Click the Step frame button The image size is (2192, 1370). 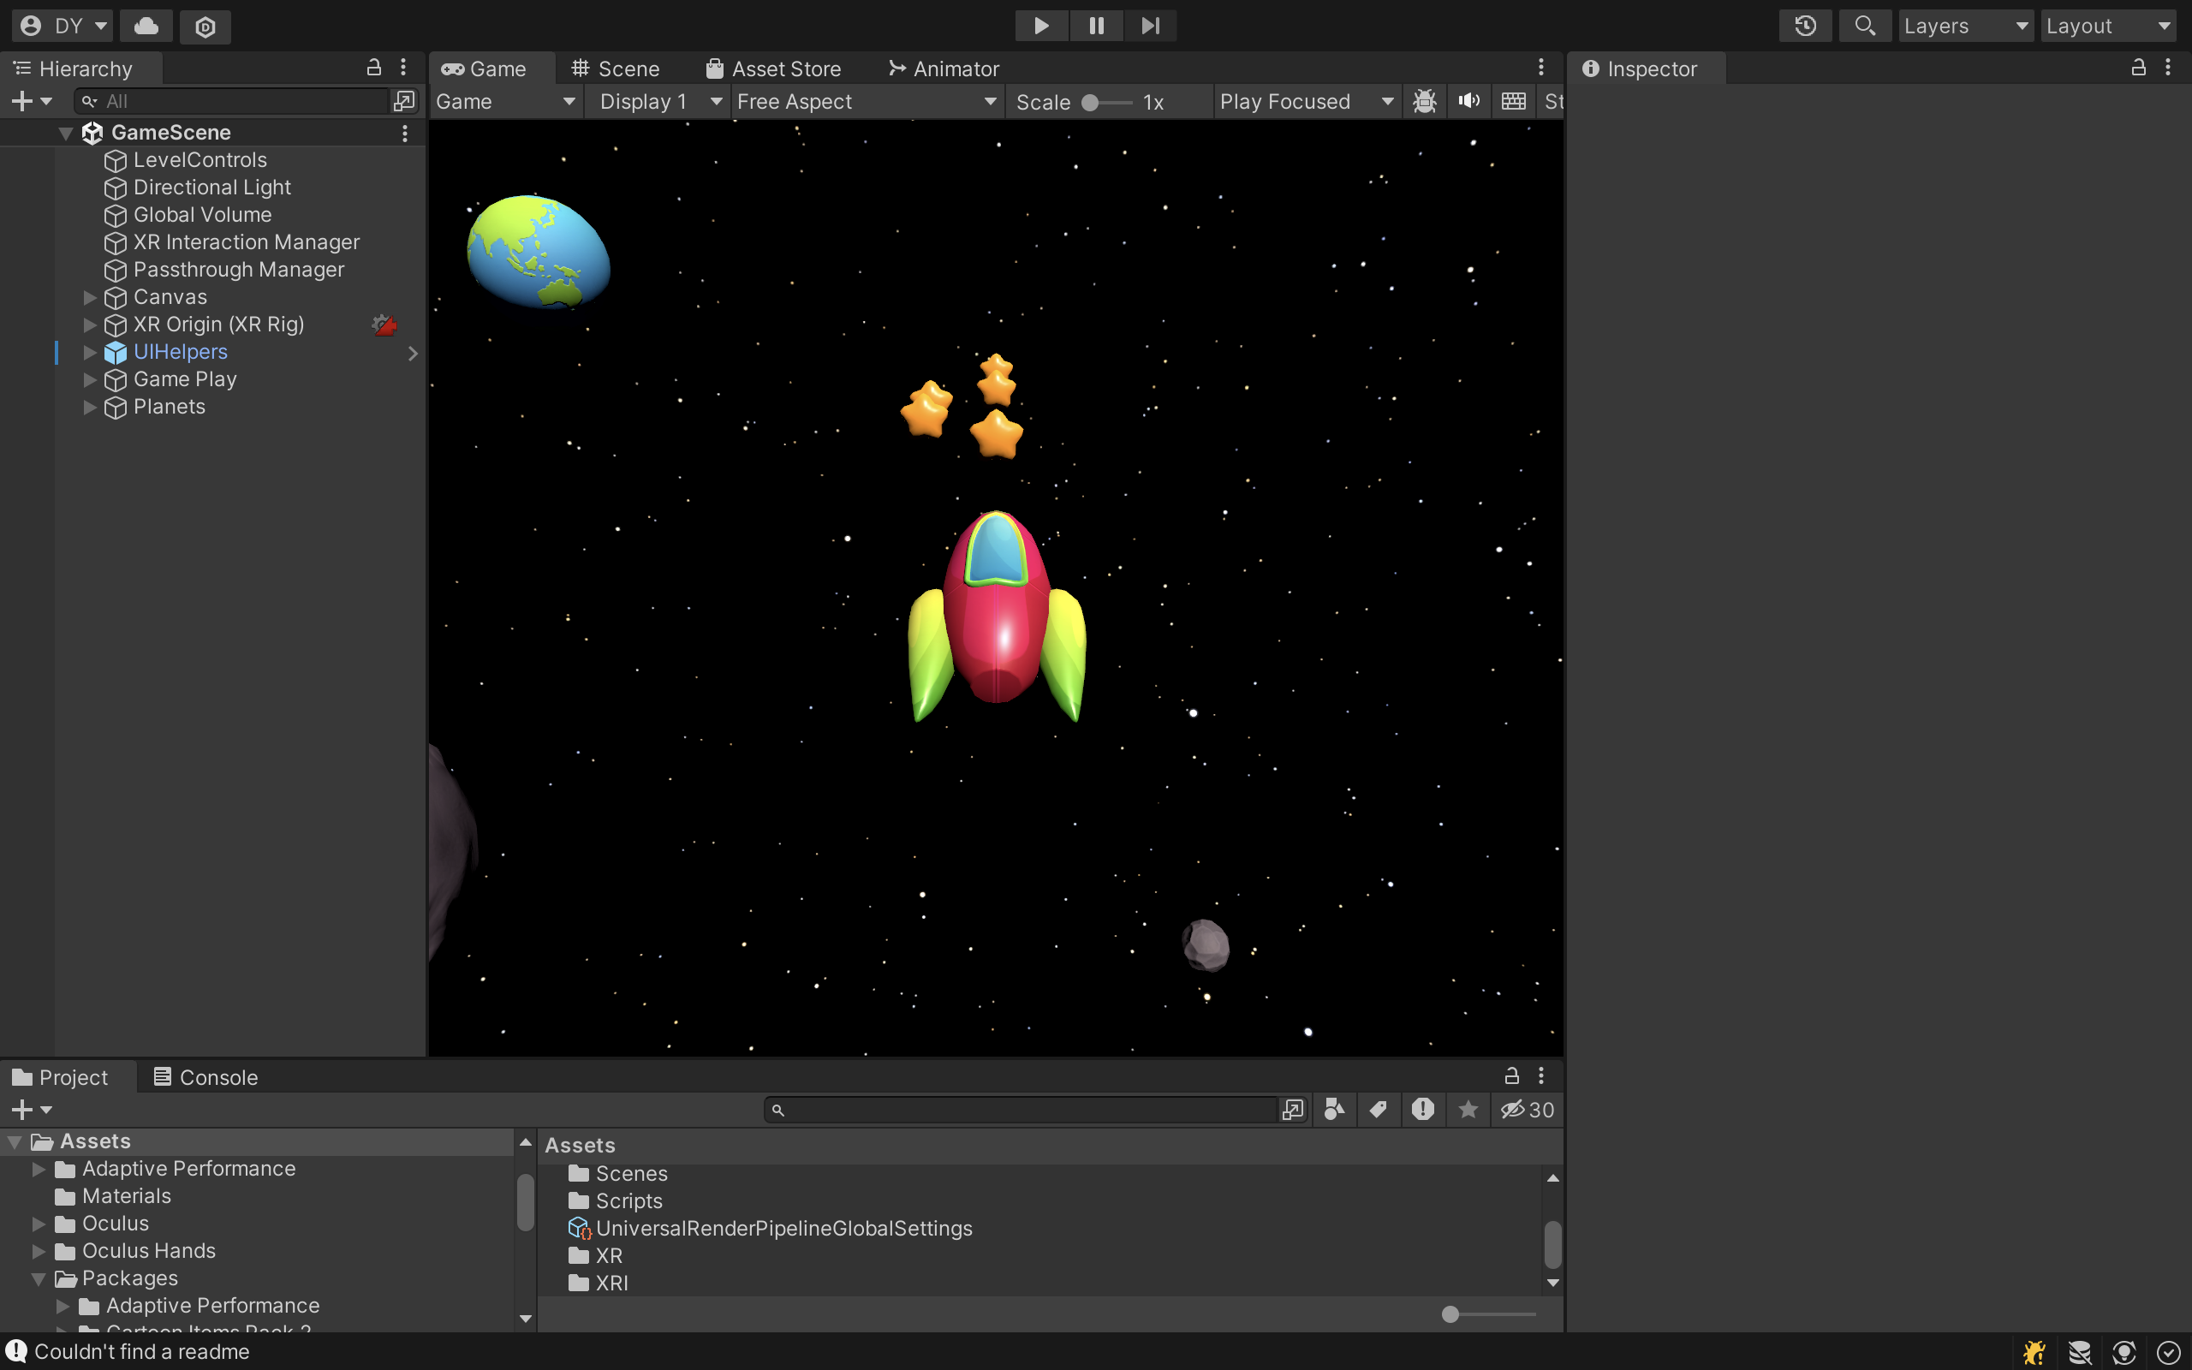click(1149, 26)
